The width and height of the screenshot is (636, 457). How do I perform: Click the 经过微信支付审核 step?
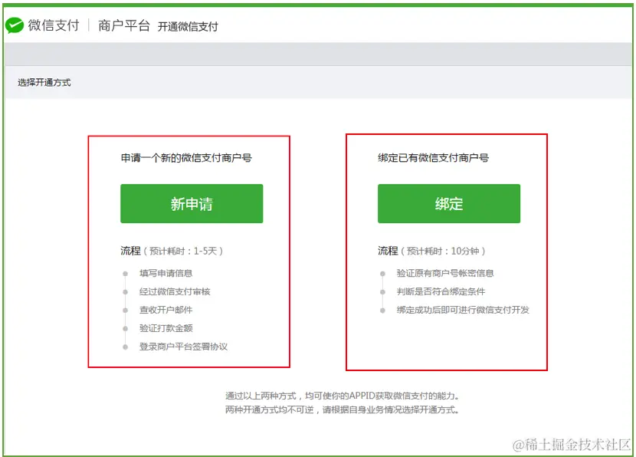tap(175, 291)
